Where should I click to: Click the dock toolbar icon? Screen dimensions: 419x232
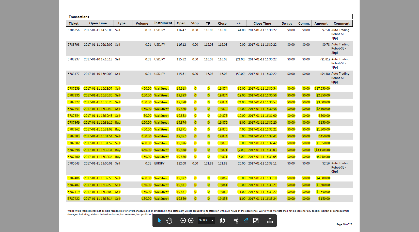pyautogui.click(x=270, y=221)
